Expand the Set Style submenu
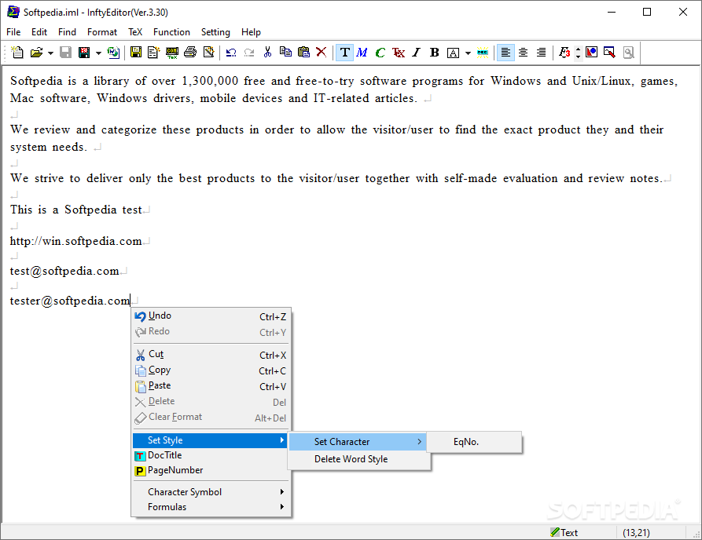This screenshot has height=540, width=702. click(211, 440)
